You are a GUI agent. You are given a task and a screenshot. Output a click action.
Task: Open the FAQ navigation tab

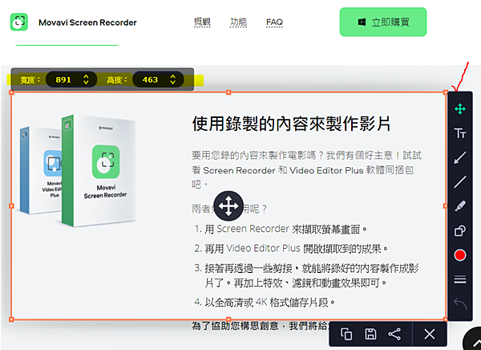click(x=274, y=22)
